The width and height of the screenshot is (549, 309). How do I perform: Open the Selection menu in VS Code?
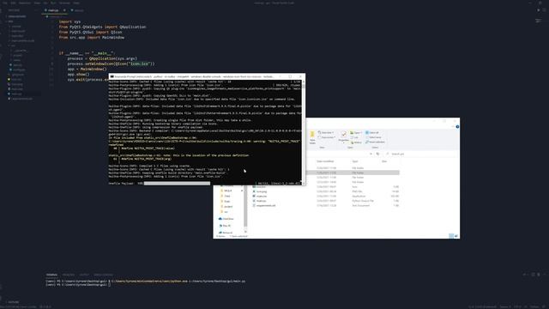click(x=25, y=3)
